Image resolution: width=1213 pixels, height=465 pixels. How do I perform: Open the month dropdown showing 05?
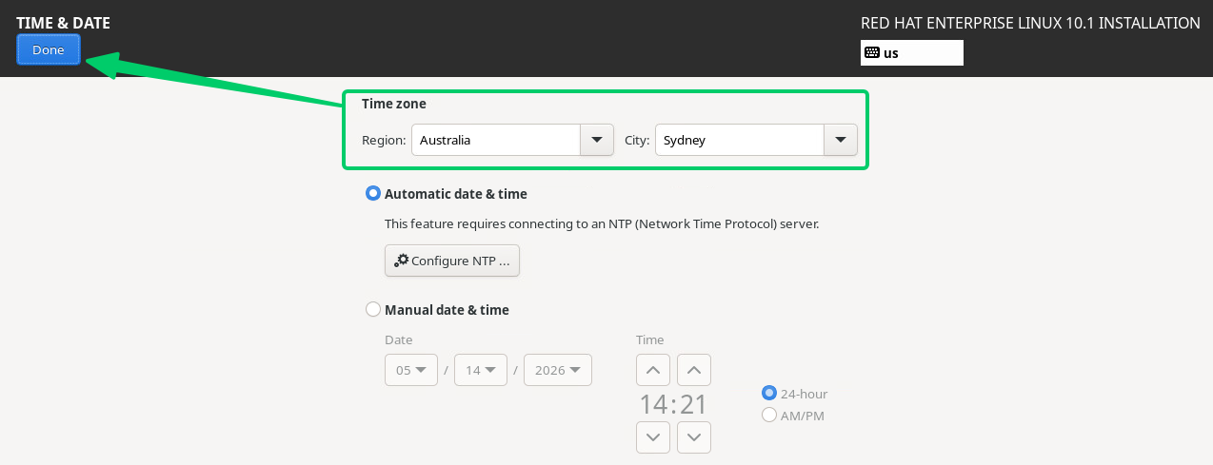tap(411, 370)
